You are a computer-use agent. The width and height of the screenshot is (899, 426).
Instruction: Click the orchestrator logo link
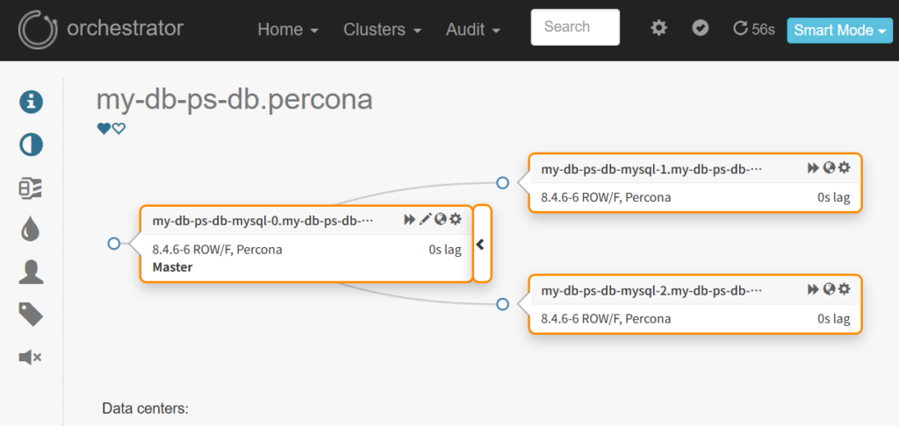click(x=101, y=29)
